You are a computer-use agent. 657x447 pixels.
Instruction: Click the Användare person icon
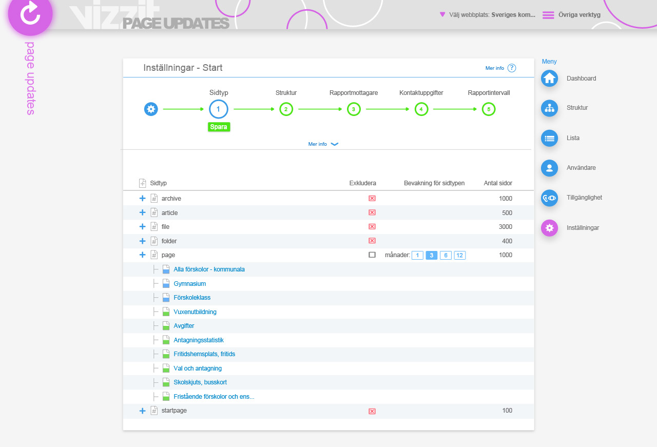tap(549, 168)
